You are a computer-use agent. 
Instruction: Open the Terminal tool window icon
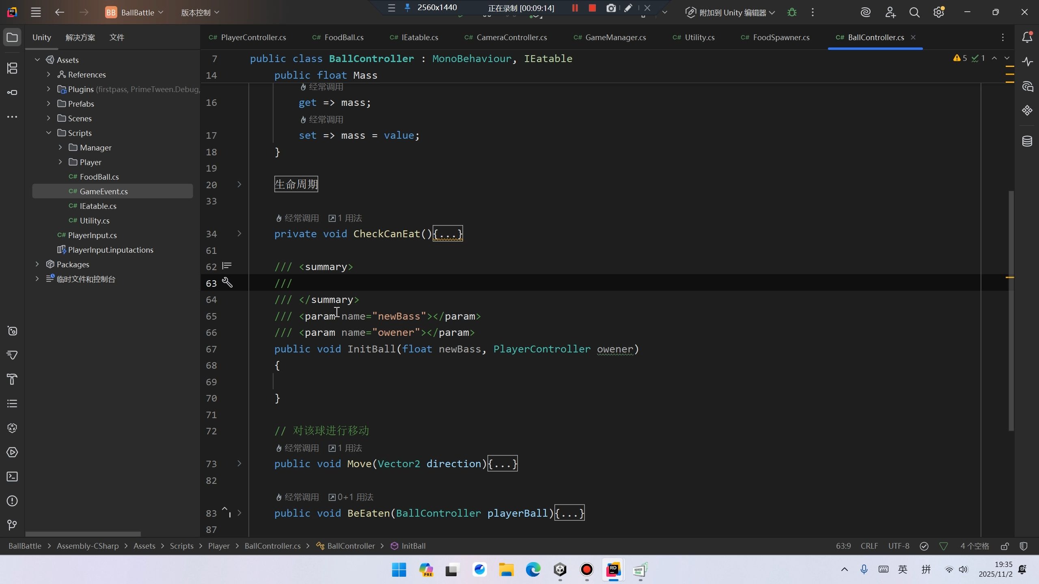pyautogui.click(x=12, y=477)
